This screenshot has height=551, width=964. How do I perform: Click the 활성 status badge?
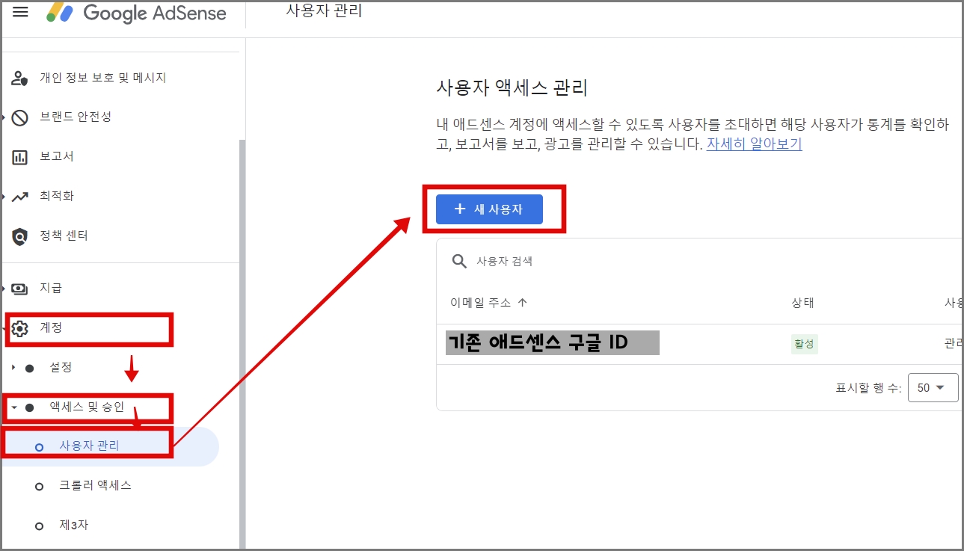[x=805, y=344]
